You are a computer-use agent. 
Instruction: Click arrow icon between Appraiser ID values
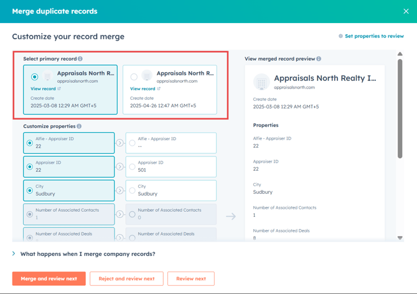pyautogui.click(x=119, y=167)
